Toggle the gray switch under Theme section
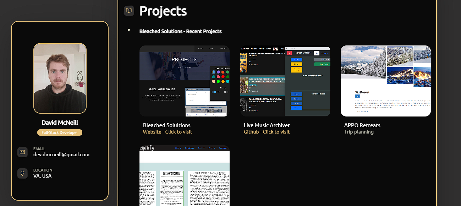 coord(226,92)
